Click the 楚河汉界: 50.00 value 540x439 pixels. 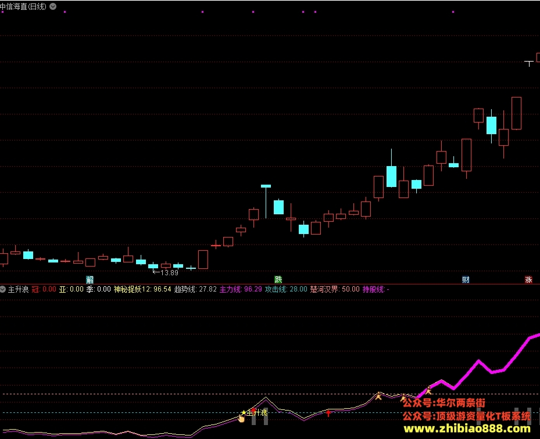tap(335, 289)
